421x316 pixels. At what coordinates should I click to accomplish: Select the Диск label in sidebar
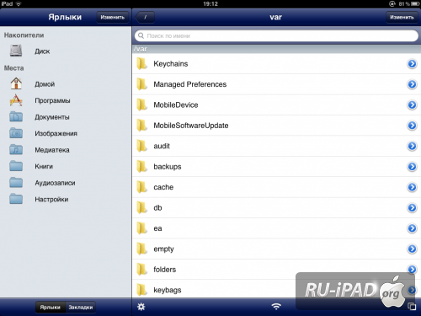[42, 51]
